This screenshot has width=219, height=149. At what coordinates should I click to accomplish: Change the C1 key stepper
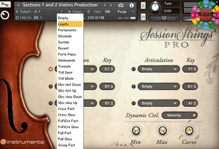(x=112, y=69)
